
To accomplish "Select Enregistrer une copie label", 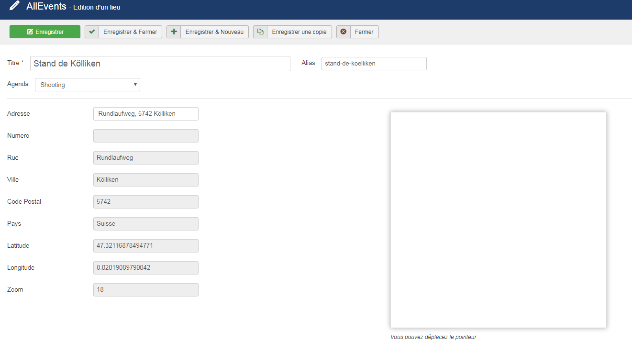I will click(x=299, y=32).
